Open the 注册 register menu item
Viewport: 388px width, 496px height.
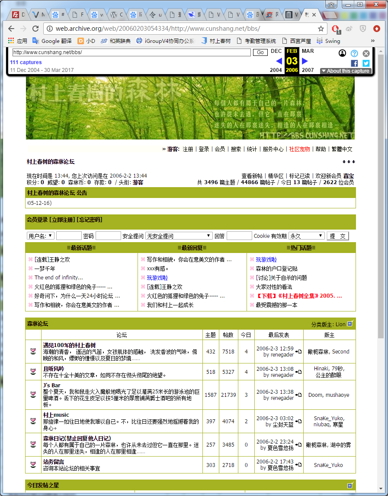[x=188, y=149]
